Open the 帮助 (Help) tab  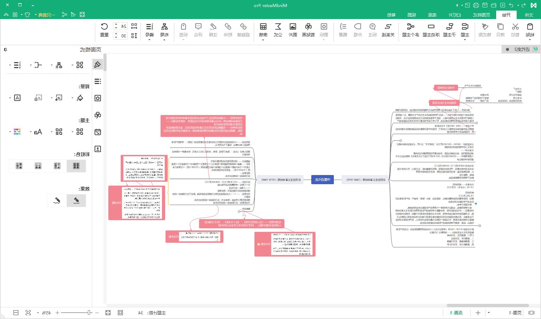click(x=391, y=15)
